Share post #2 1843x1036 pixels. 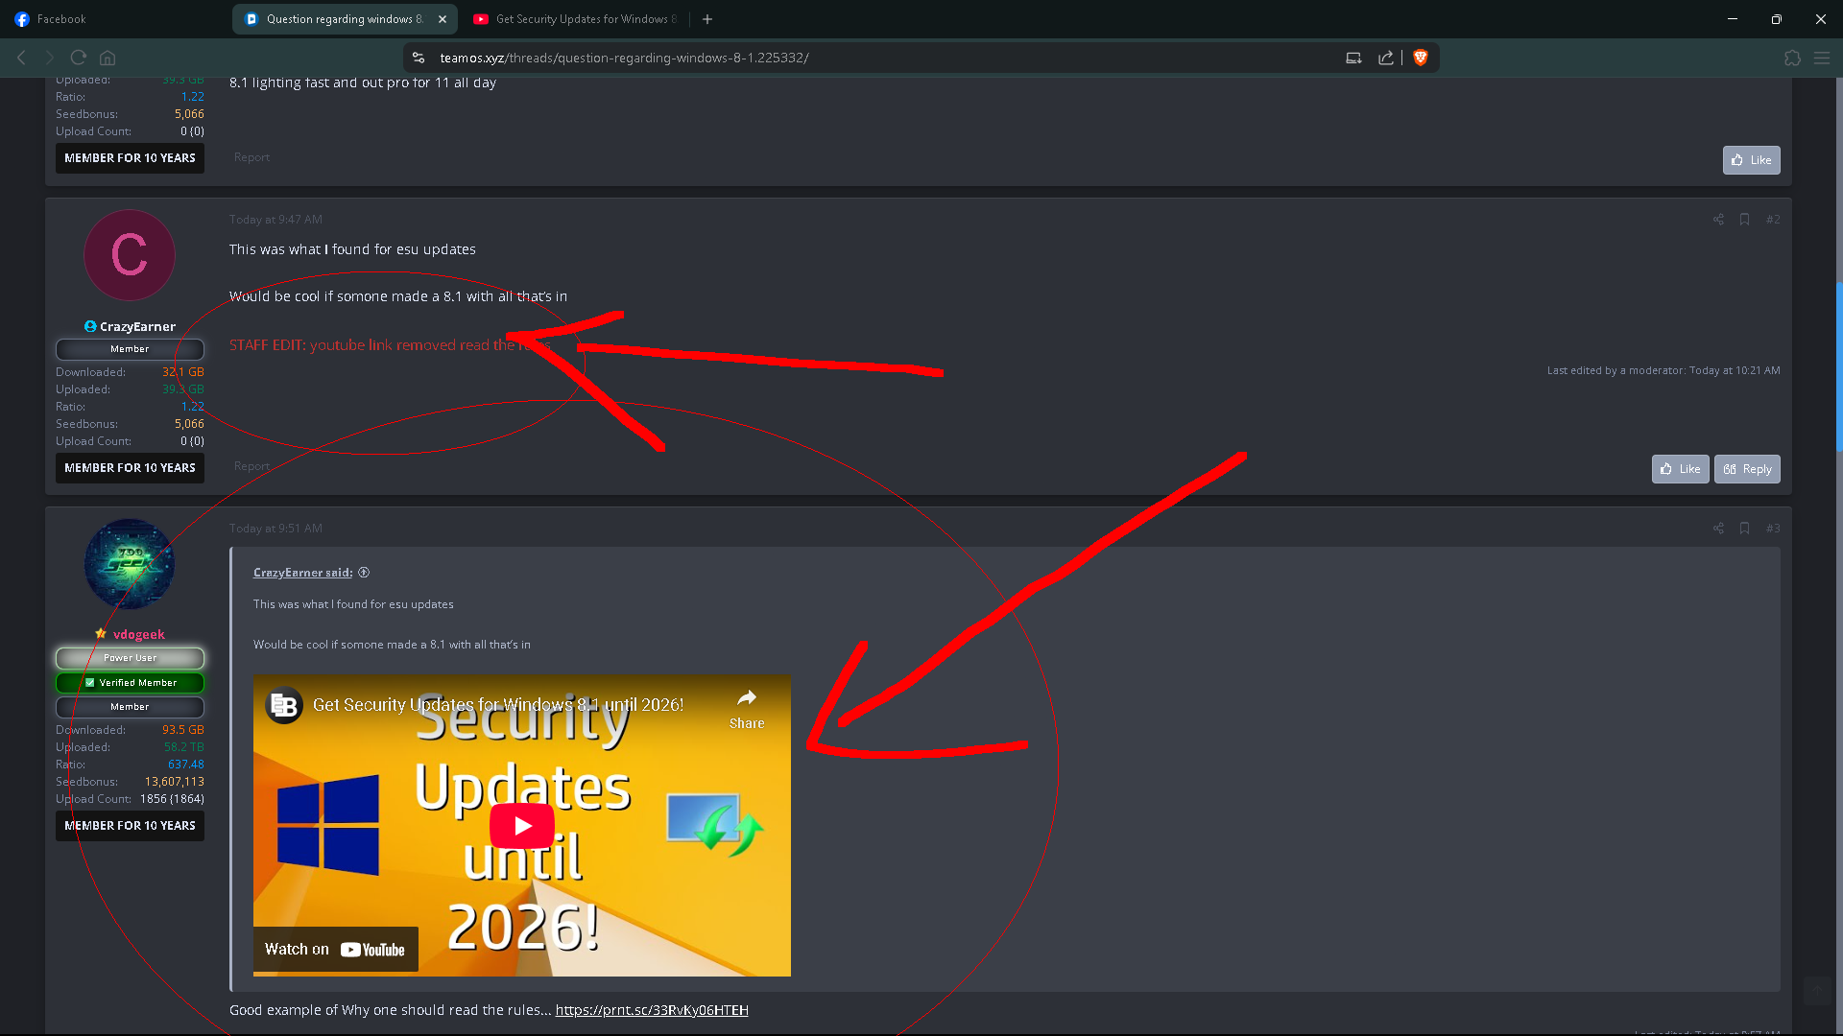click(1718, 220)
